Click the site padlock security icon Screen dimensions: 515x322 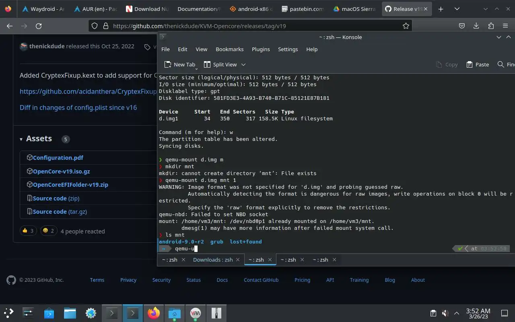tap(105, 26)
